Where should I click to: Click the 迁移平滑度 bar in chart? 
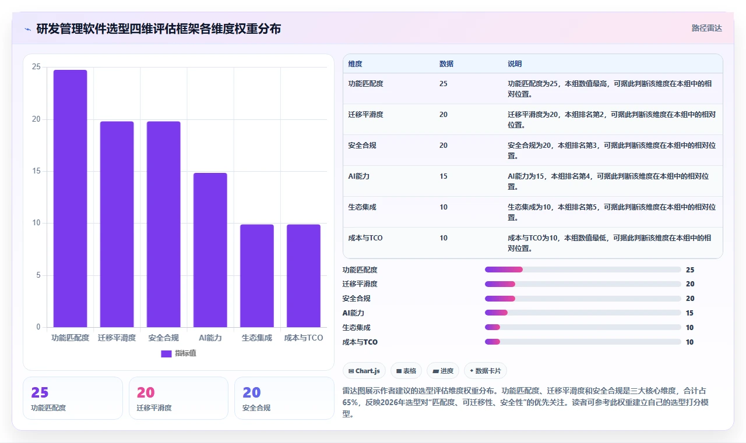[x=117, y=224]
